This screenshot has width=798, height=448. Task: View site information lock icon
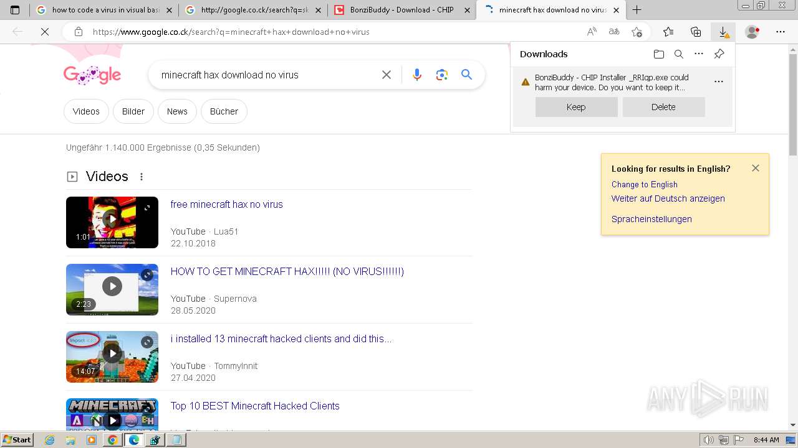(x=79, y=32)
